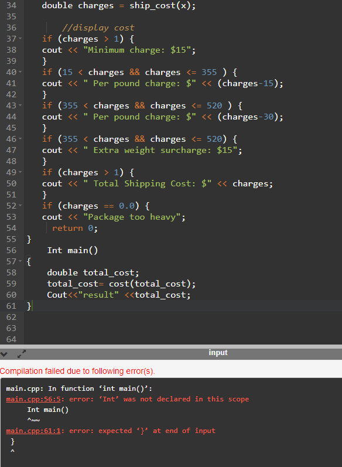Click the 'return 0;' statement
Viewport: 342px width, 467px height.
click(75, 229)
